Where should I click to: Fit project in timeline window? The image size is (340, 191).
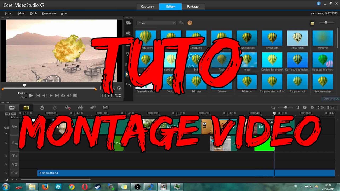[x=305, y=107]
